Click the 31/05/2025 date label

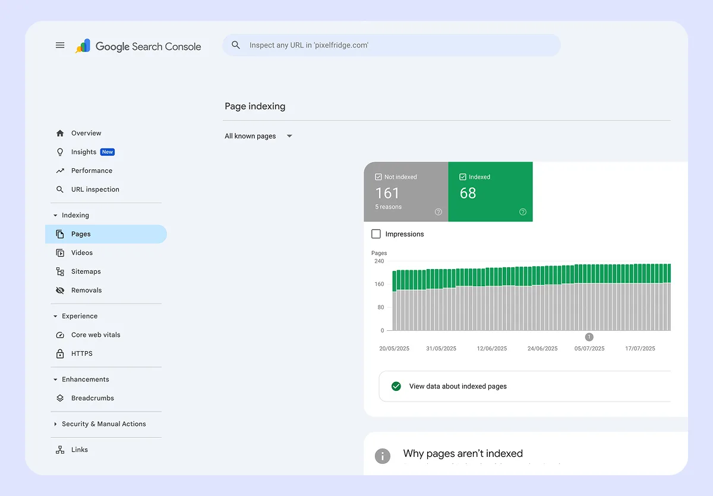coord(441,349)
